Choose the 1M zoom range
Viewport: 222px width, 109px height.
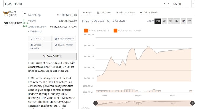(x=170, y=21)
